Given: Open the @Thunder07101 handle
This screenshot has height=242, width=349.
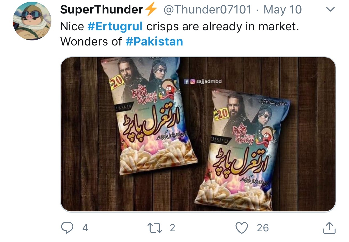Looking at the screenshot, I should coord(207,10).
